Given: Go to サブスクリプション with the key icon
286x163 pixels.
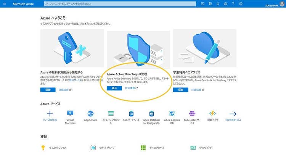Looking at the screenshot, I should [x=43, y=147].
